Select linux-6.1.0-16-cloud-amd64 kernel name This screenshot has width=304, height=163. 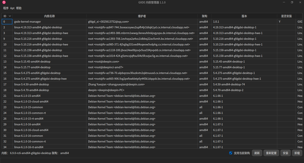[x=31, y=130]
